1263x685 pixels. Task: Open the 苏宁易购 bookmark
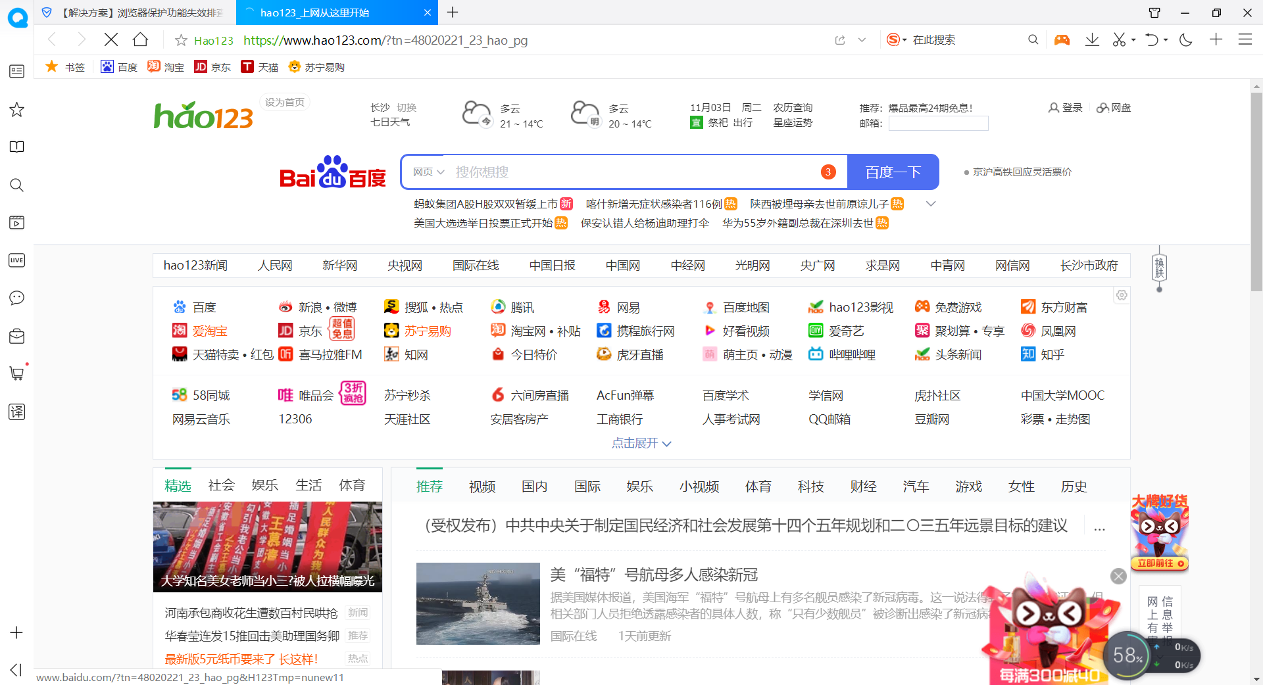(x=316, y=66)
